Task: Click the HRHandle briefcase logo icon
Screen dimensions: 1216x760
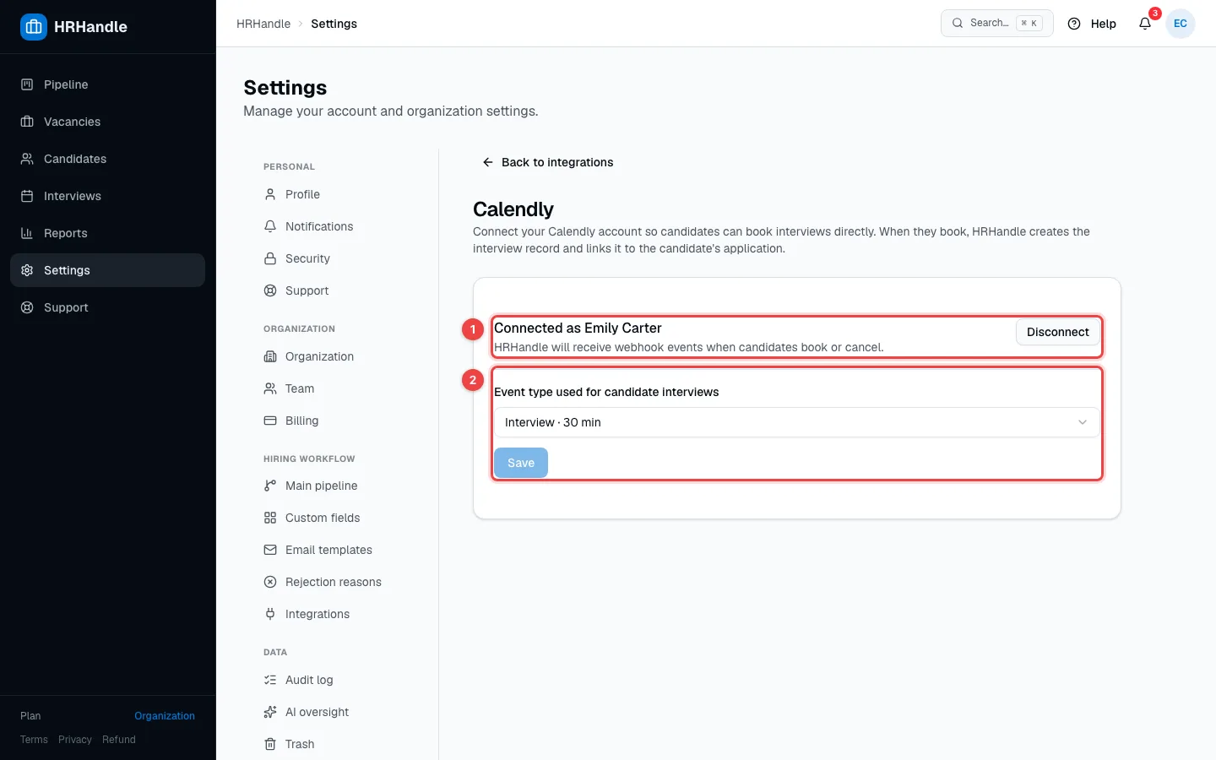Action: click(34, 27)
